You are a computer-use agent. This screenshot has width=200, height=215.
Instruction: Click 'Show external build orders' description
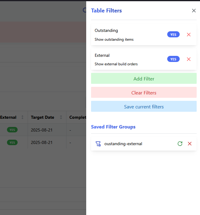pyautogui.click(x=116, y=64)
